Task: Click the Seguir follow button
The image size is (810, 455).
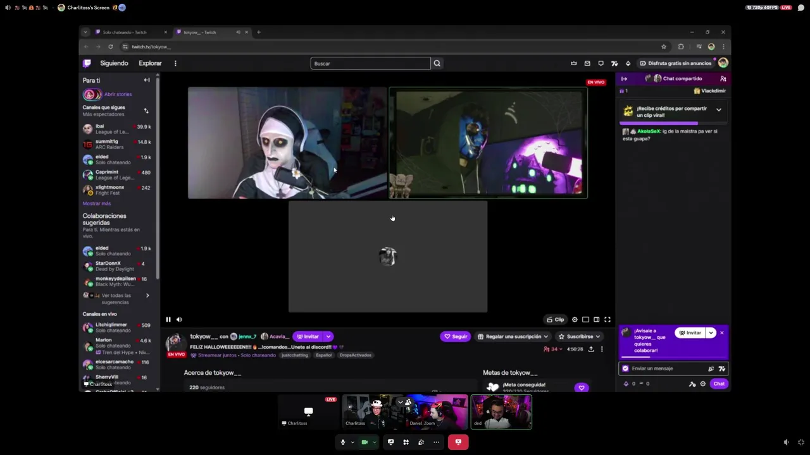Action: click(x=456, y=337)
